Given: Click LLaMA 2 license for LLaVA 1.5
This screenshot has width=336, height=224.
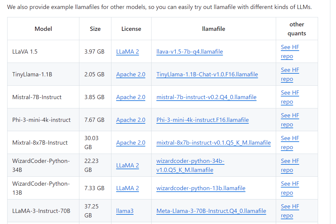Looking at the screenshot, I should tap(128, 52).
